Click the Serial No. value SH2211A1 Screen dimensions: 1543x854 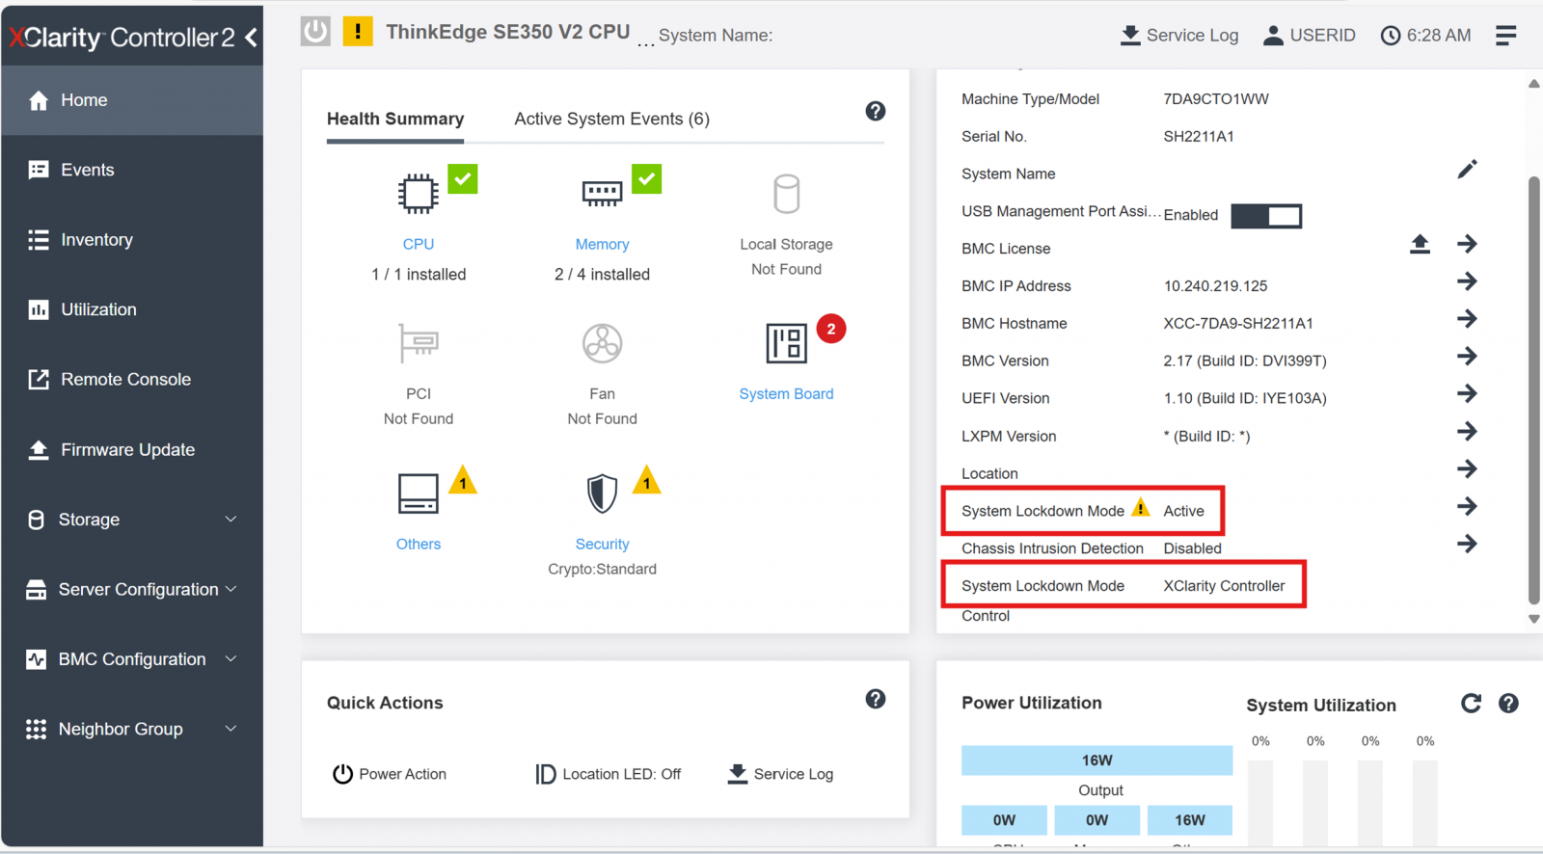1199,137
